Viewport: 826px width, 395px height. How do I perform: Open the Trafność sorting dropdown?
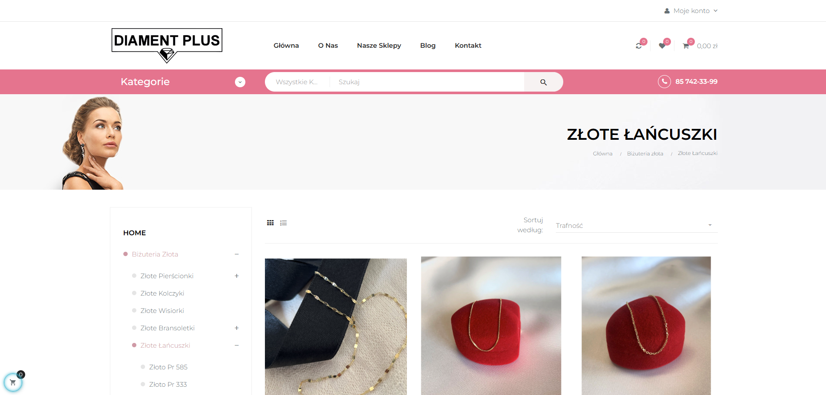pyautogui.click(x=637, y=225)
